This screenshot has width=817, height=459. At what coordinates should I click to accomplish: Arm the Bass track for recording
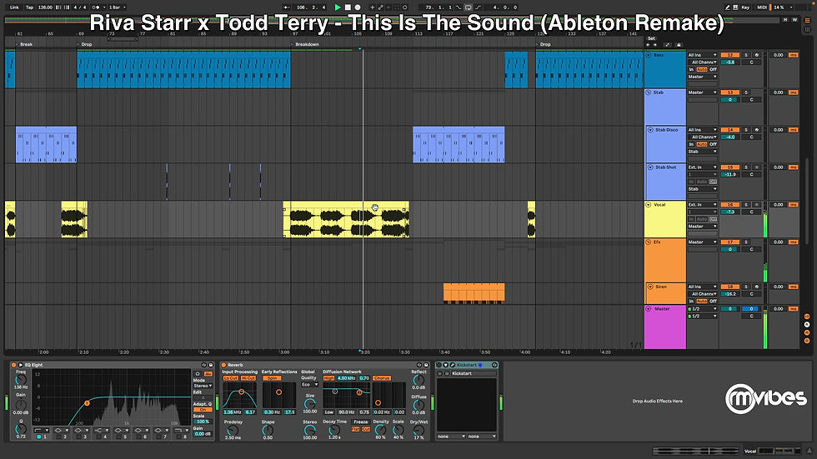coord(757,55)
